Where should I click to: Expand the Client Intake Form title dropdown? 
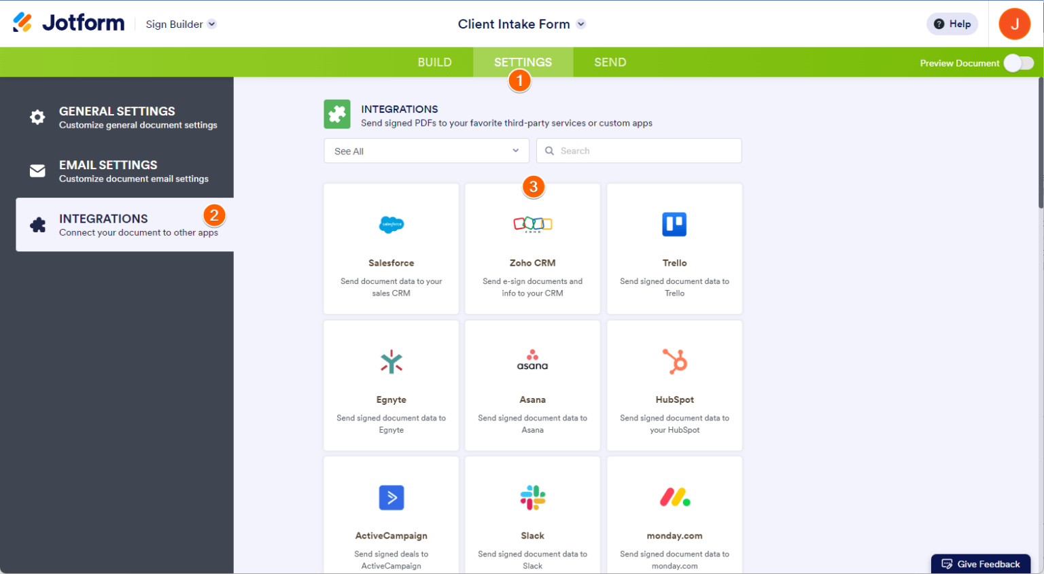581,23
